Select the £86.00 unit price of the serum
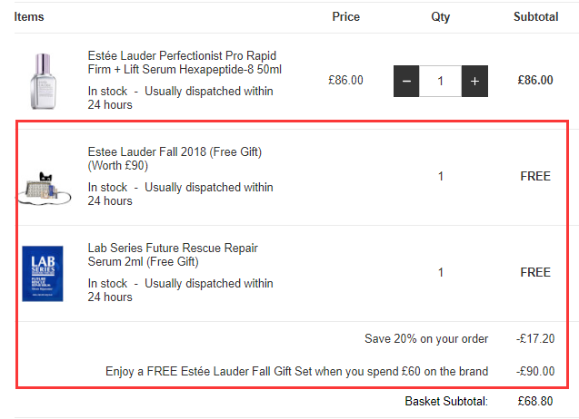 click(345, 80)
